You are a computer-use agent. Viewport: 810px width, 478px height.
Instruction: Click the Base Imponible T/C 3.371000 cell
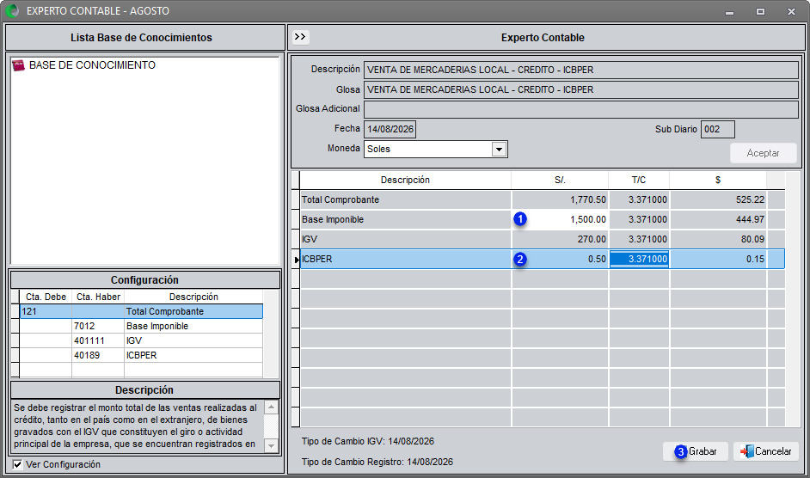pos(640,219)
